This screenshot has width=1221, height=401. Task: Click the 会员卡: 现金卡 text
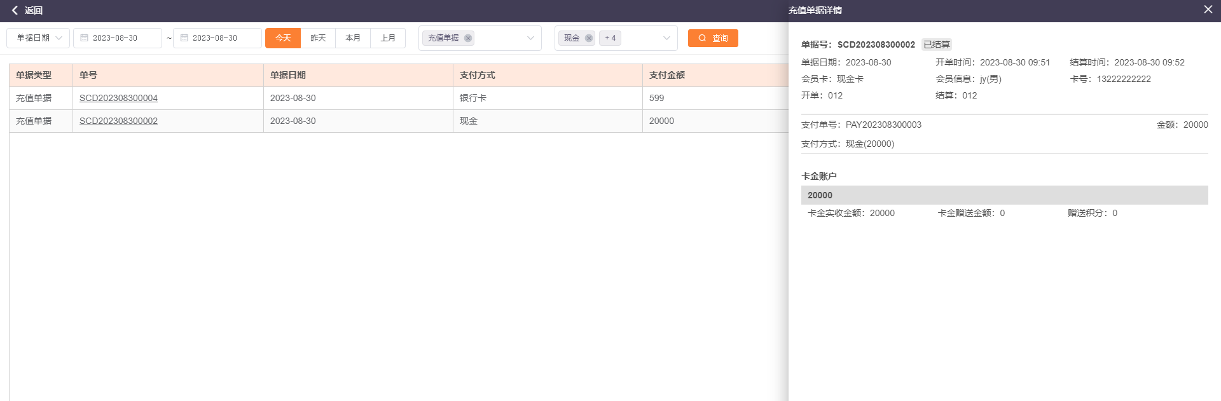coord(832,79)
